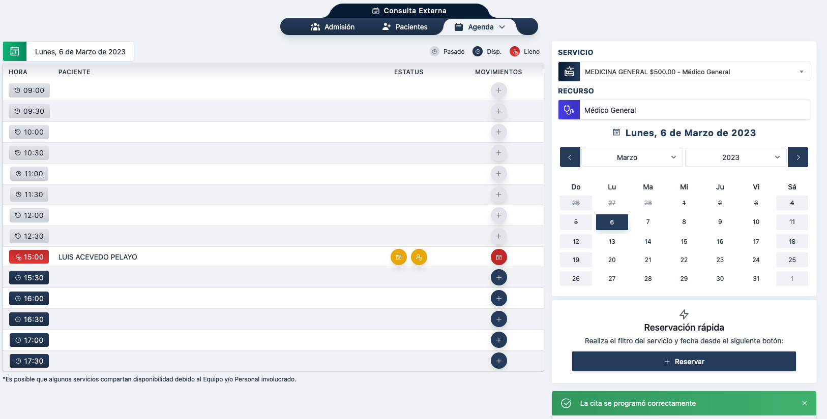Select March 15 in the calendar

(684, 242)
